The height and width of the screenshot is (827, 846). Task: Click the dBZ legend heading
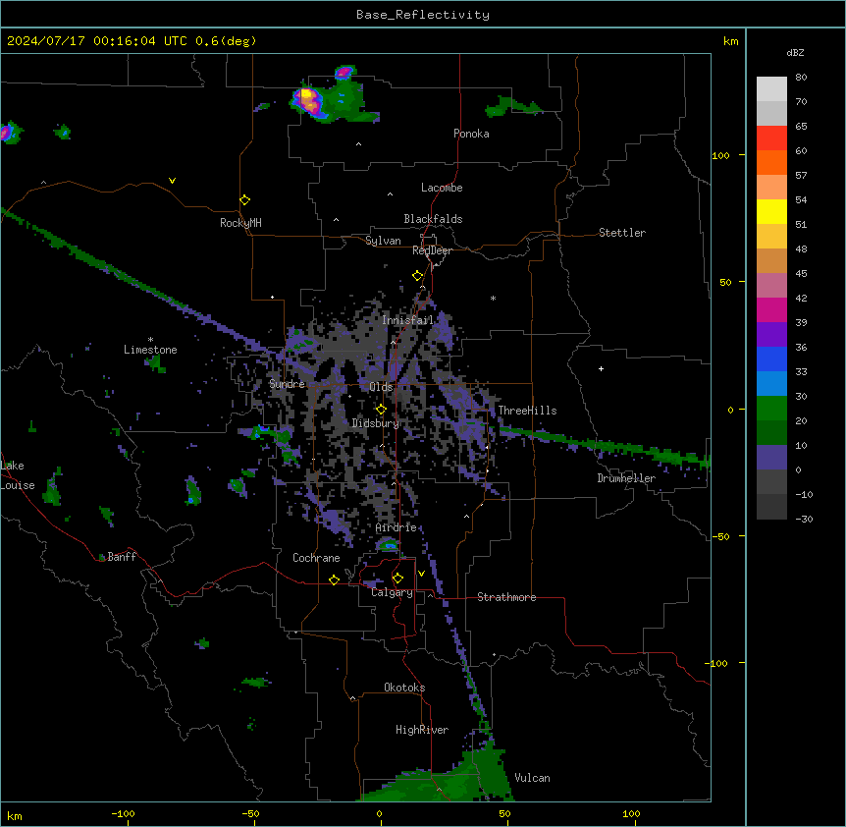tap(795, 52)
